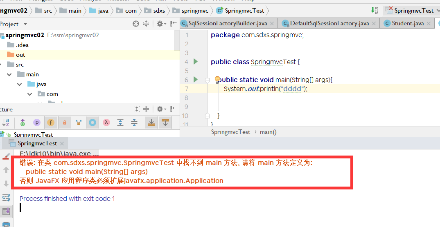Click the Build project icon

[375, 11]
